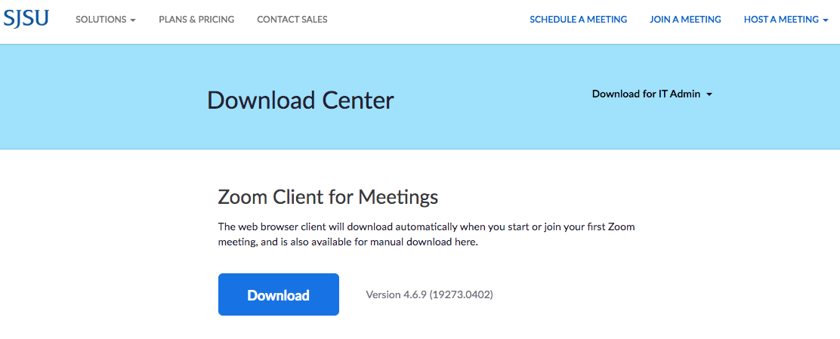Click the caret arrow beside Solutions
The width and height of the screenshot is (840, 339).
(133, 20)
